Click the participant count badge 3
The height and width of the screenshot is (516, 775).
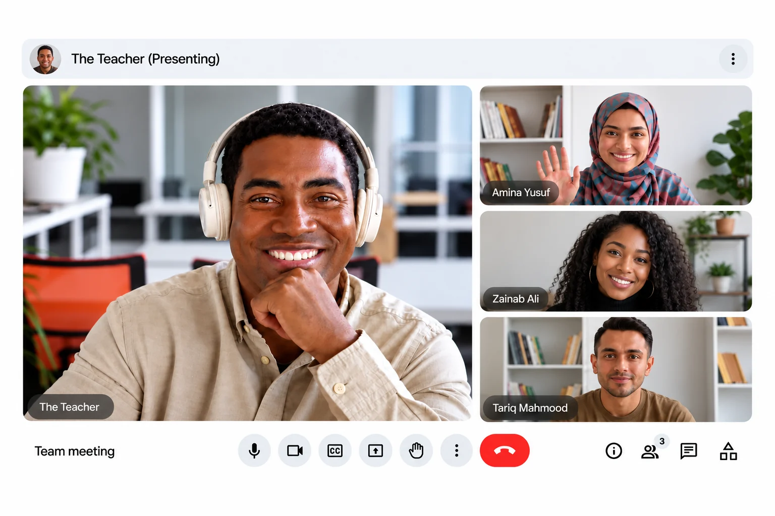point(662,441)
